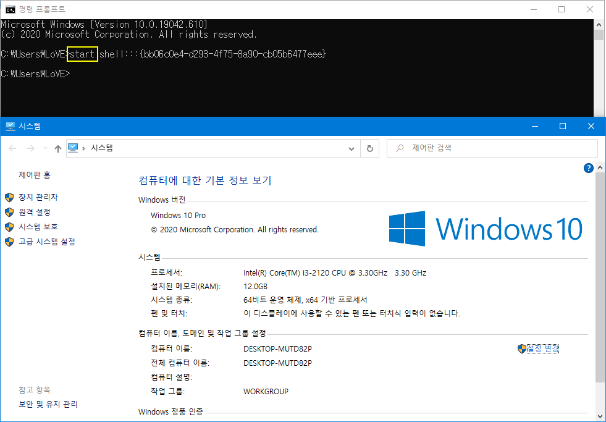Maximize the System window
The width and height of the screenshot is (606, 422).
tap(563, 127)
